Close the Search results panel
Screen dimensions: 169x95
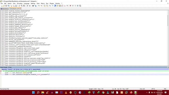168,67
